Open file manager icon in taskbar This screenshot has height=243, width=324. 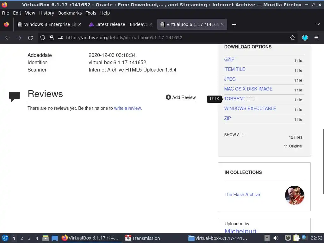(46, 238)
